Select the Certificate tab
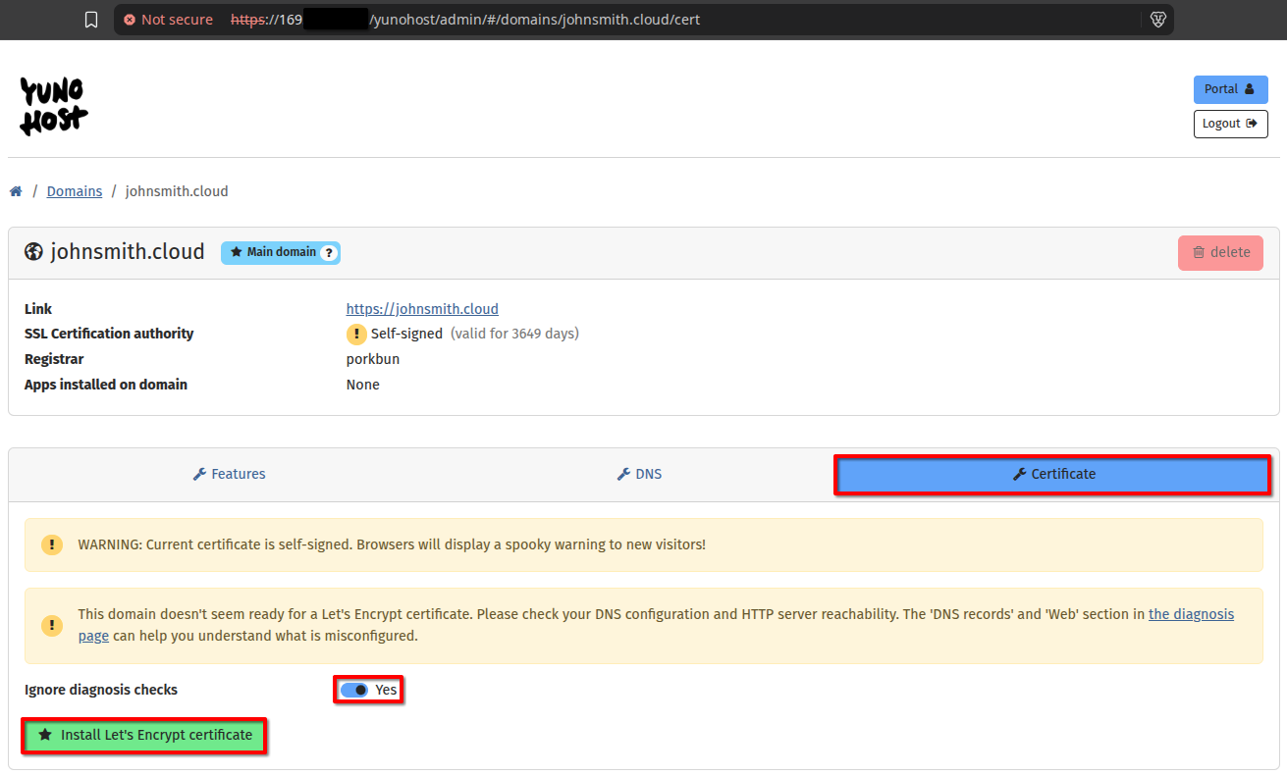 1052,475
